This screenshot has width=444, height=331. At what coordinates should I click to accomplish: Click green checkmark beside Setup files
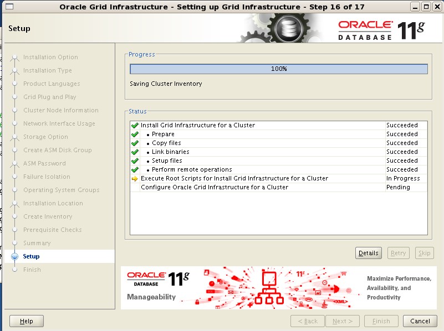pyautogui.click(x=135, y=161)
